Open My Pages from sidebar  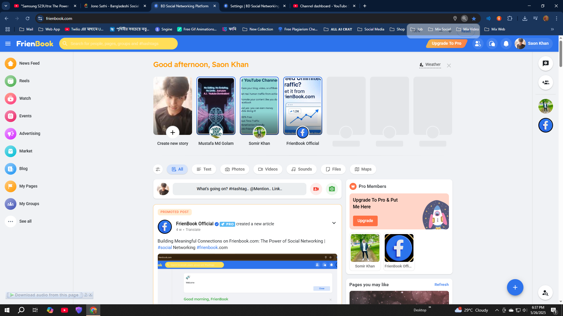pos(21,186)
